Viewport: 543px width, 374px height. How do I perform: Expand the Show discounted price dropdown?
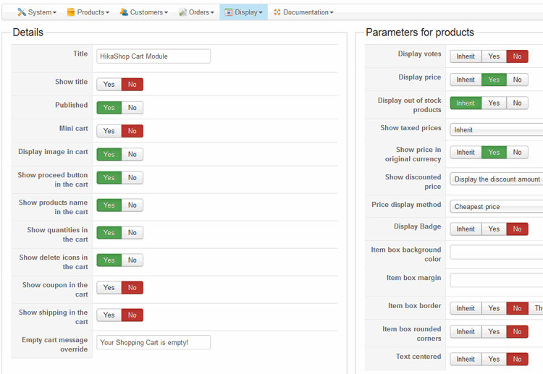click(x=496, y=179)
